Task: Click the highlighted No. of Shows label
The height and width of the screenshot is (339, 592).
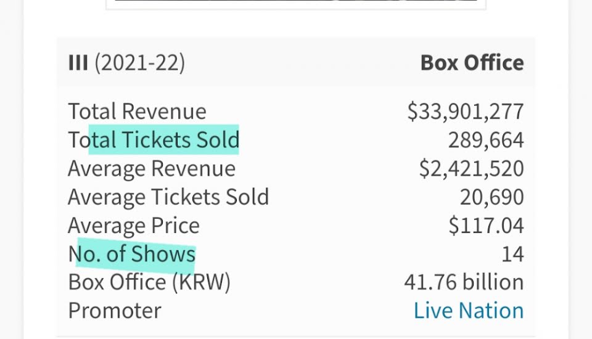Action: pyautogui.click(x=132, y=254)
